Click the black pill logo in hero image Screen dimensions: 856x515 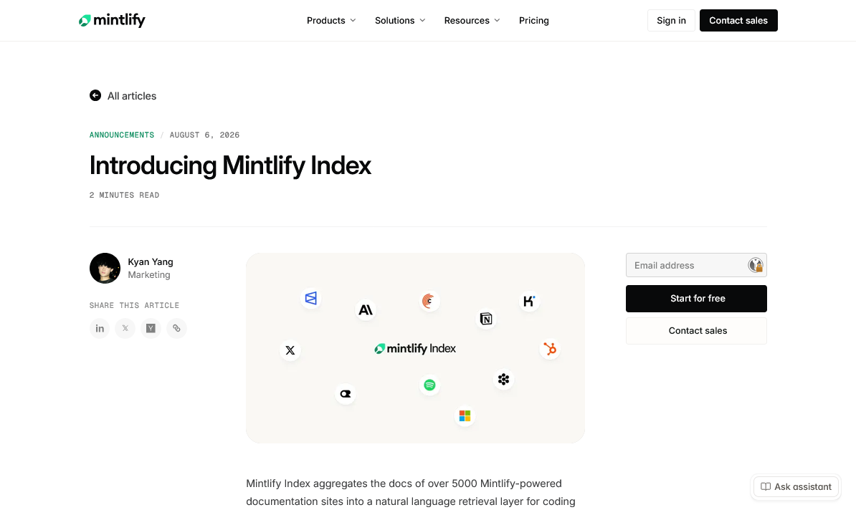click(345, 394)
